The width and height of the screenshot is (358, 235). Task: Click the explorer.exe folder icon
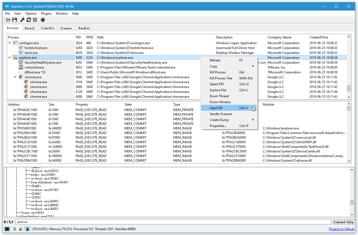tap(15, 57)
